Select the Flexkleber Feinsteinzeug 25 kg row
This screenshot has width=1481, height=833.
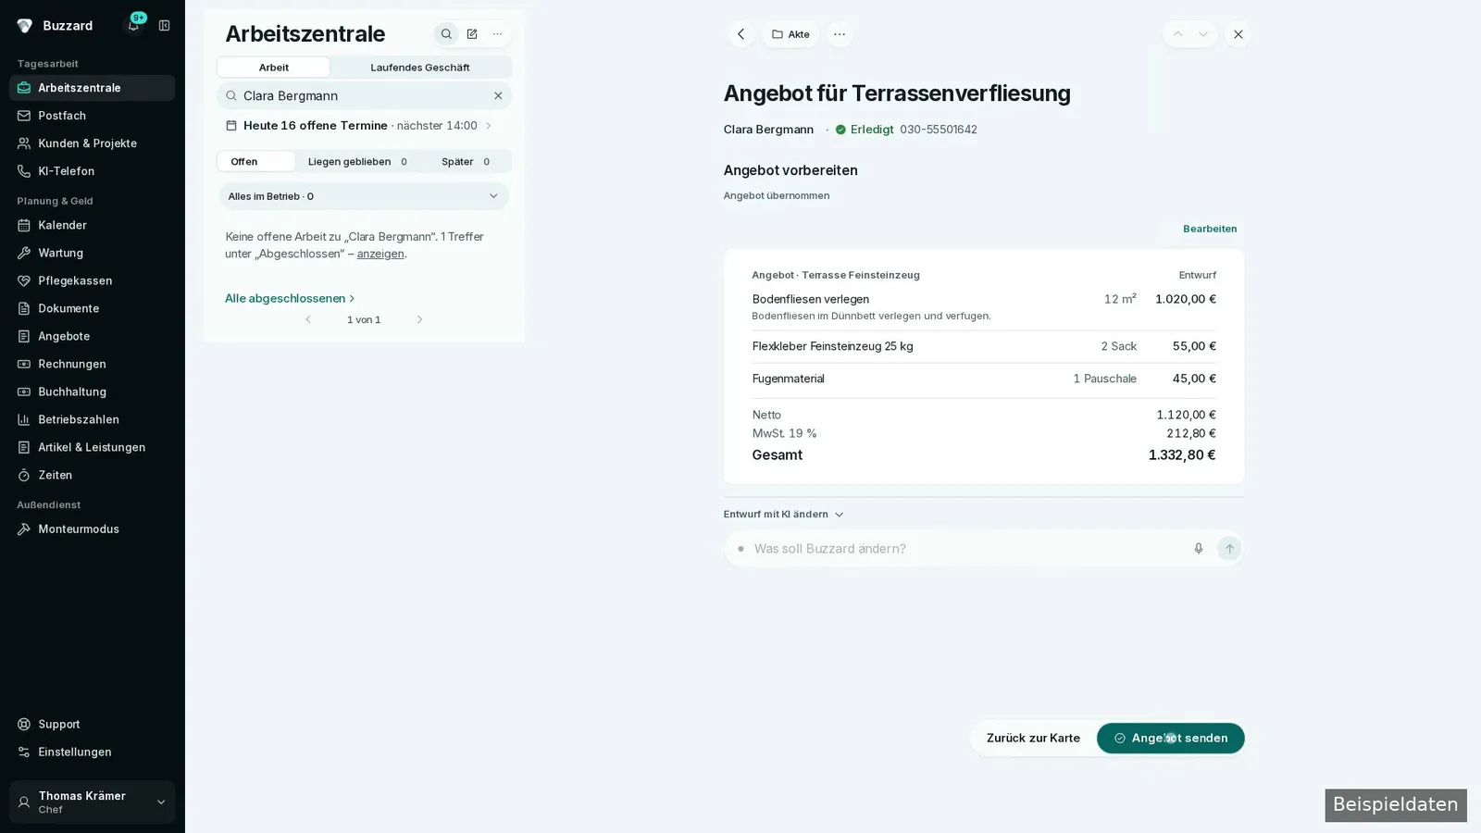984,346
